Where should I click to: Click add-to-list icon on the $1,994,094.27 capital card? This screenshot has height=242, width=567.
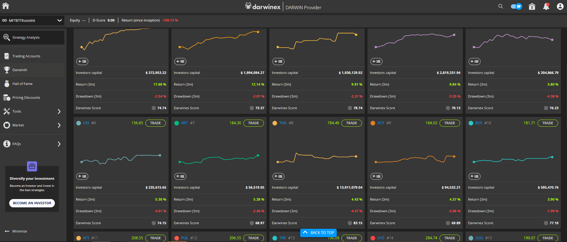[x=180, y=62]
